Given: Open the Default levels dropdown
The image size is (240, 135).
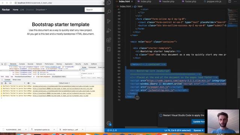Looking at the screenshot, I should point(64,83).
